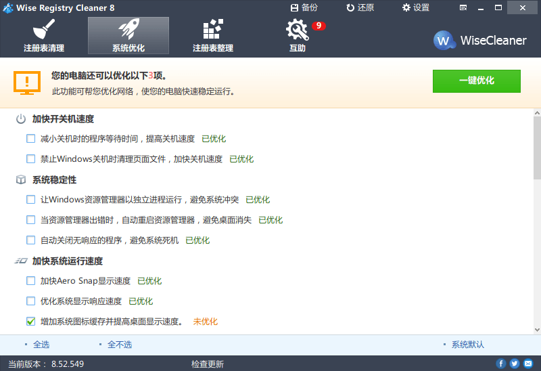Click the 加快开关机速度 section heading
This screenshot has width=541, height=371.
click(63, 119)
